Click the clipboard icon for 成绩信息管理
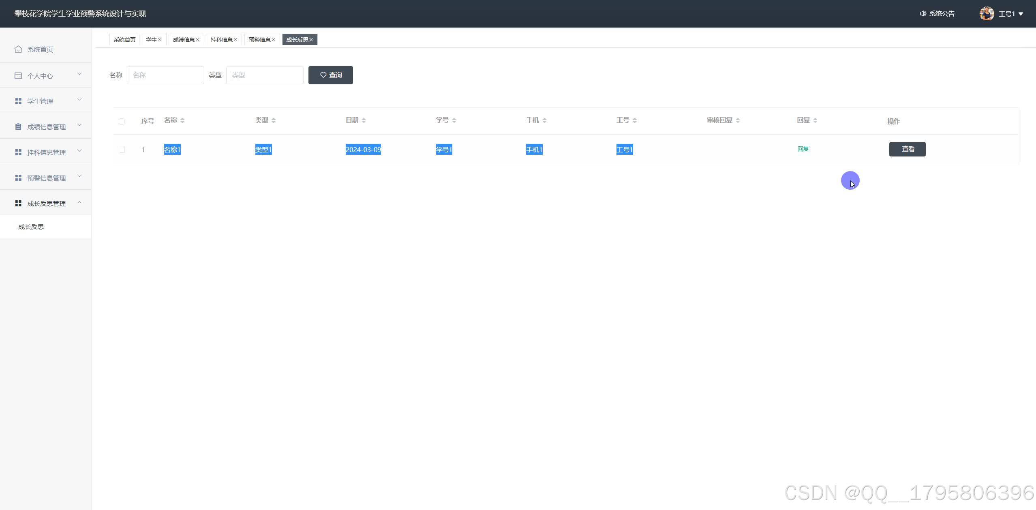 [x=18, y=127]
